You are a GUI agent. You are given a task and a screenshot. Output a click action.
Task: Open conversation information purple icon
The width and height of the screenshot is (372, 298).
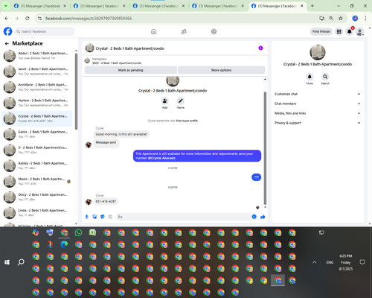260,48
